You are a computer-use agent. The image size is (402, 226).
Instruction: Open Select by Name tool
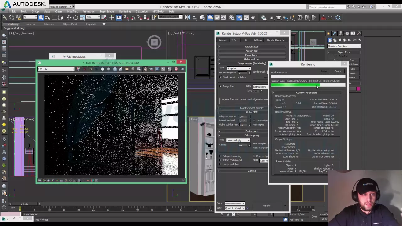point(47,18)
